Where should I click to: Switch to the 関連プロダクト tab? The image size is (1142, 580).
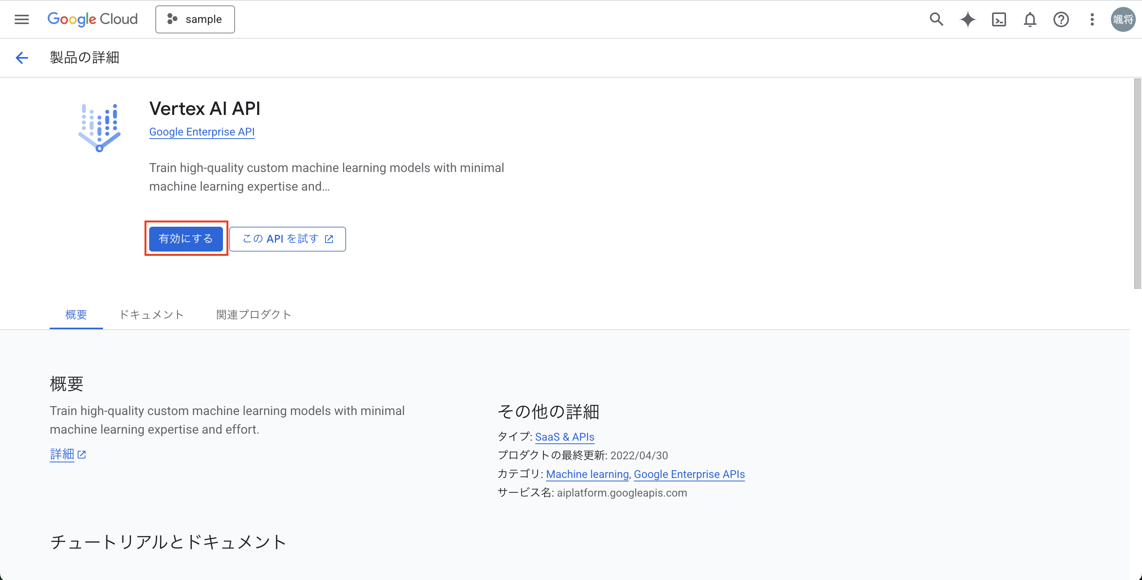254,314
